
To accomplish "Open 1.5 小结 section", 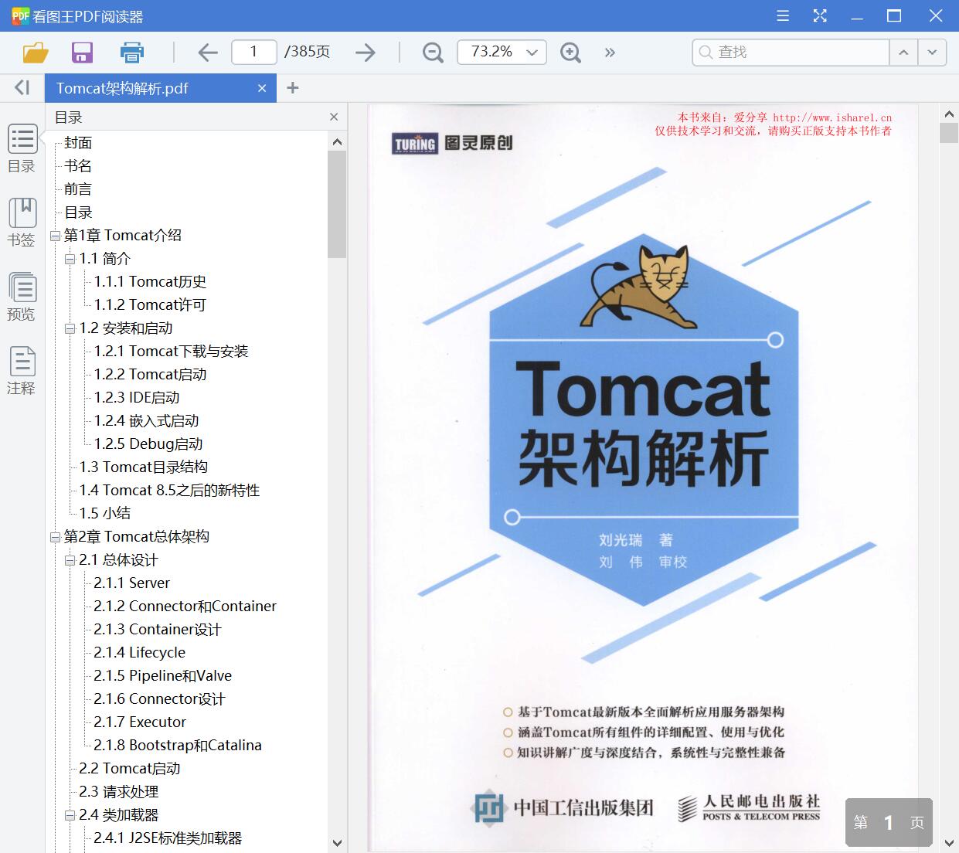I will pyautogui.click(x=105, y=514).
